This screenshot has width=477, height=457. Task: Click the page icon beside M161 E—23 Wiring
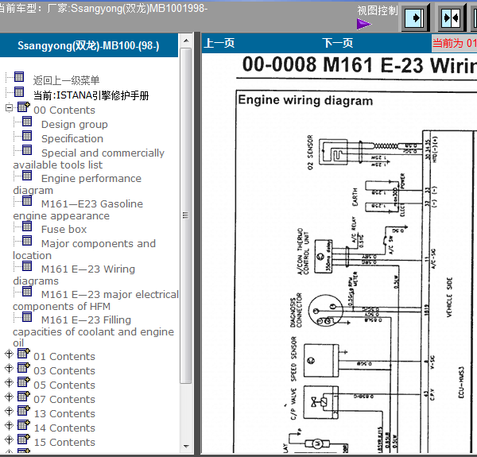[27, 266]
